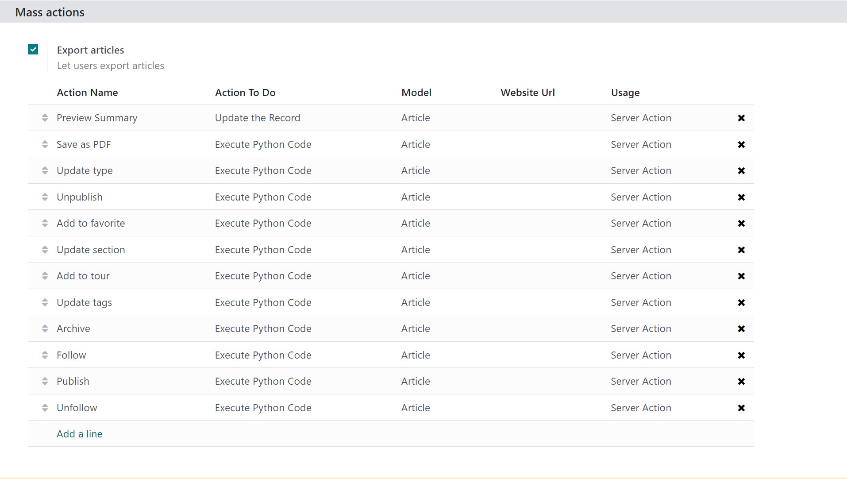Click the Export articles label
The width and height of the screenshot is (847, 479).
coord(90,50)
